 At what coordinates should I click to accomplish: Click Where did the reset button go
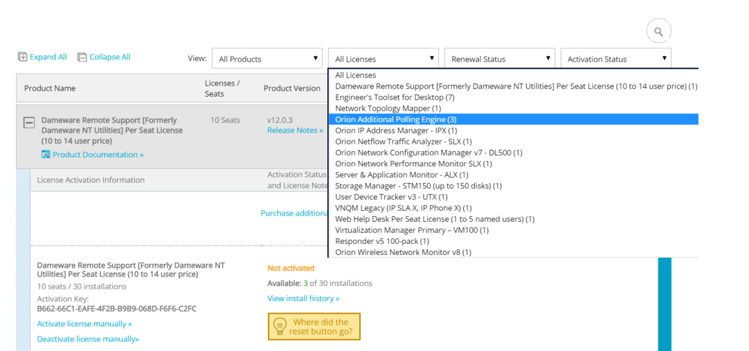pyautogui.click(x=321, y=327)
